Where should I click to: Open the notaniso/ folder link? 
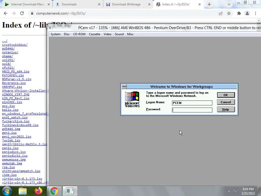[x=10, y=52]
